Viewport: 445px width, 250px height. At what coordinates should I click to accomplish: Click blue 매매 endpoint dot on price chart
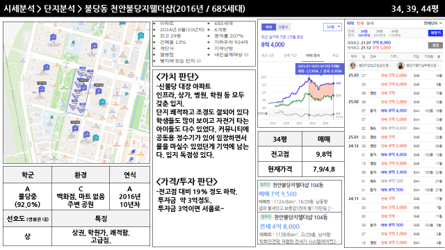click(x=334, y=83)
